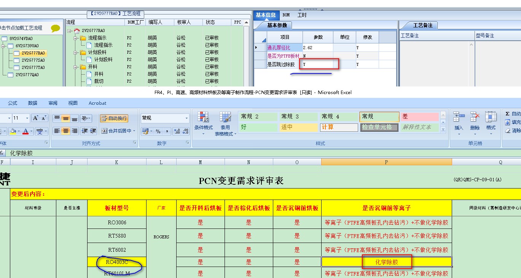Open fill color dropdown arrow
521x278 pixels.
pos(19,131)
